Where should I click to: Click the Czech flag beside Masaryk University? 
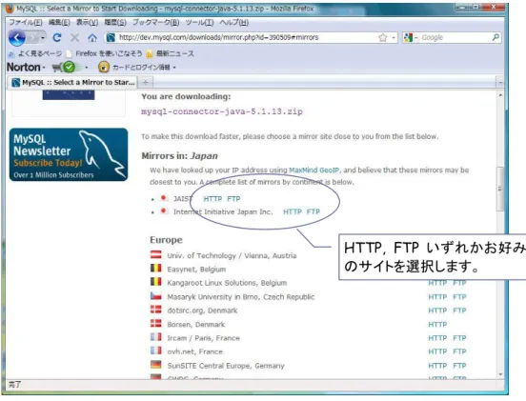[155, 296]
